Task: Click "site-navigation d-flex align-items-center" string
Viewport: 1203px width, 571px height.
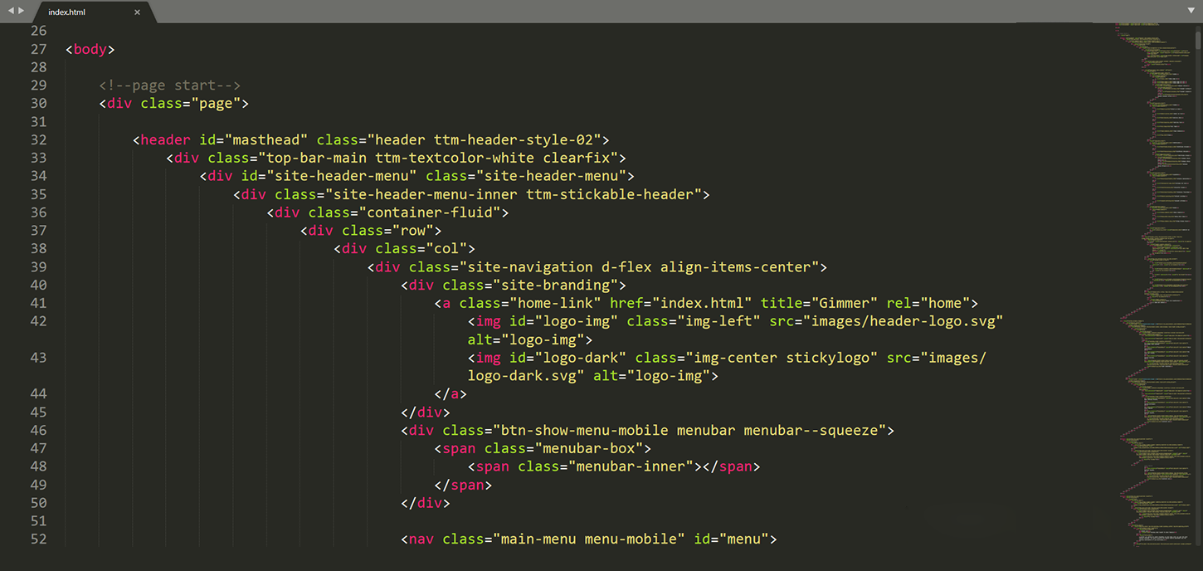Action: [x=639, y=267]
